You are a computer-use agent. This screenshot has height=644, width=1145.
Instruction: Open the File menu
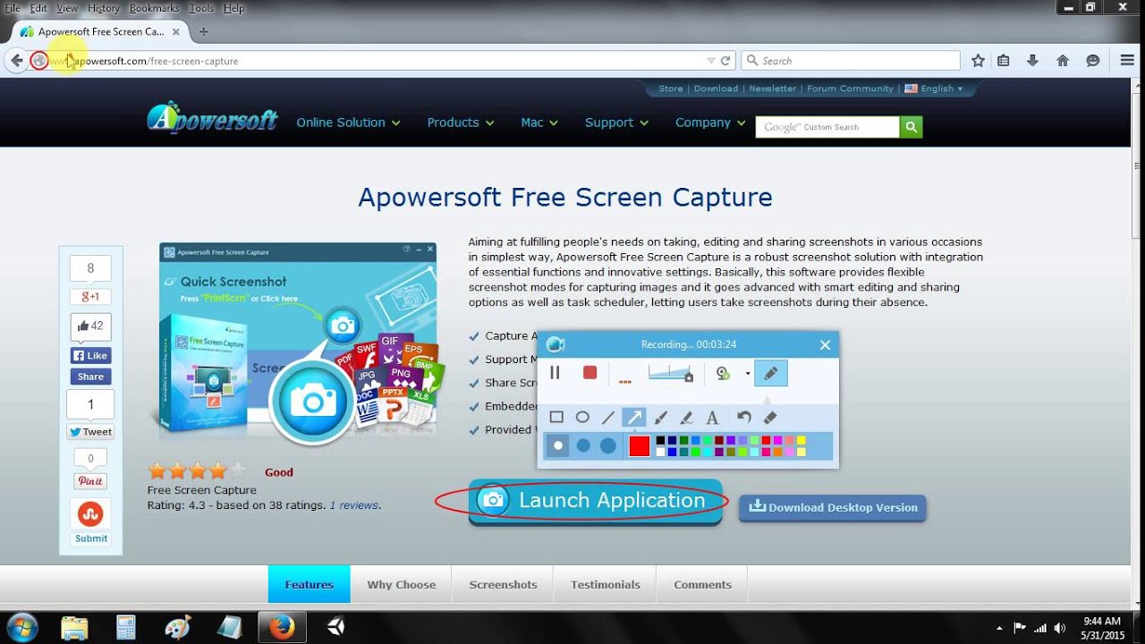(x=13, y=8)
